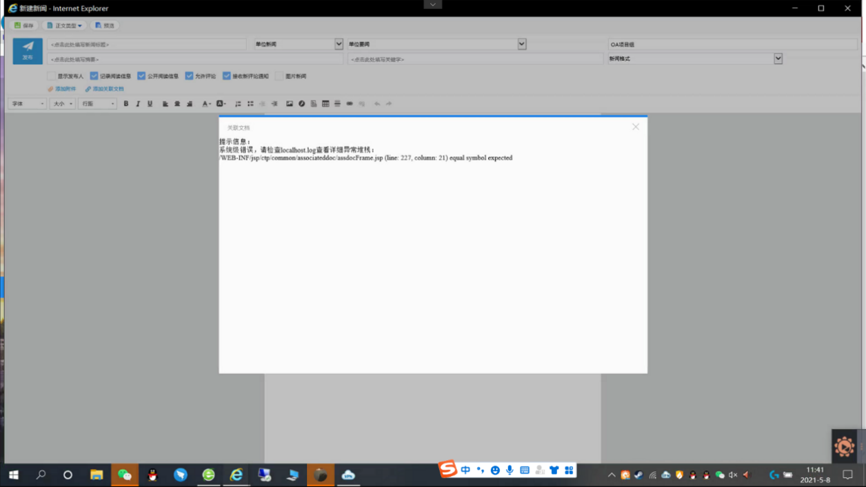Apply italic formatting in editor toolbar
This screenshot has width=866, height=487.
(138, 104)
